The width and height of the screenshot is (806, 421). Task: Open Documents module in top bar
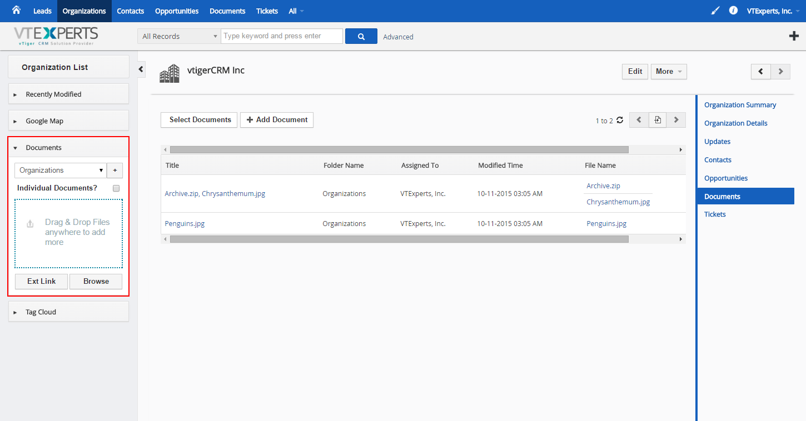pyautogui.click(x=227, y=11)
